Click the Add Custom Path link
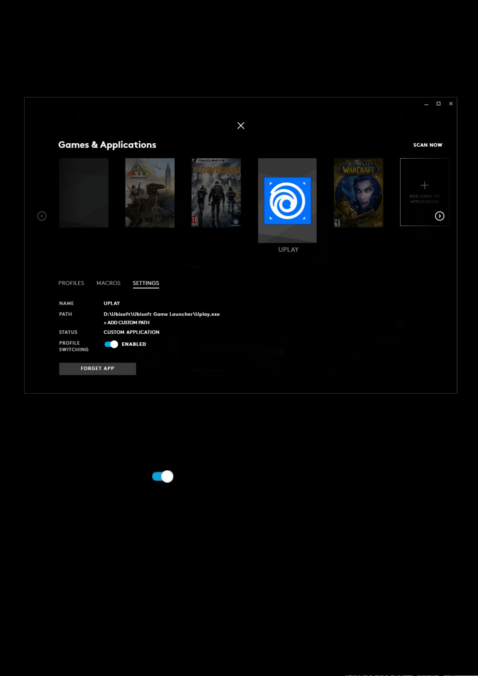Screen dimensions: 478x676 [127, 322]
